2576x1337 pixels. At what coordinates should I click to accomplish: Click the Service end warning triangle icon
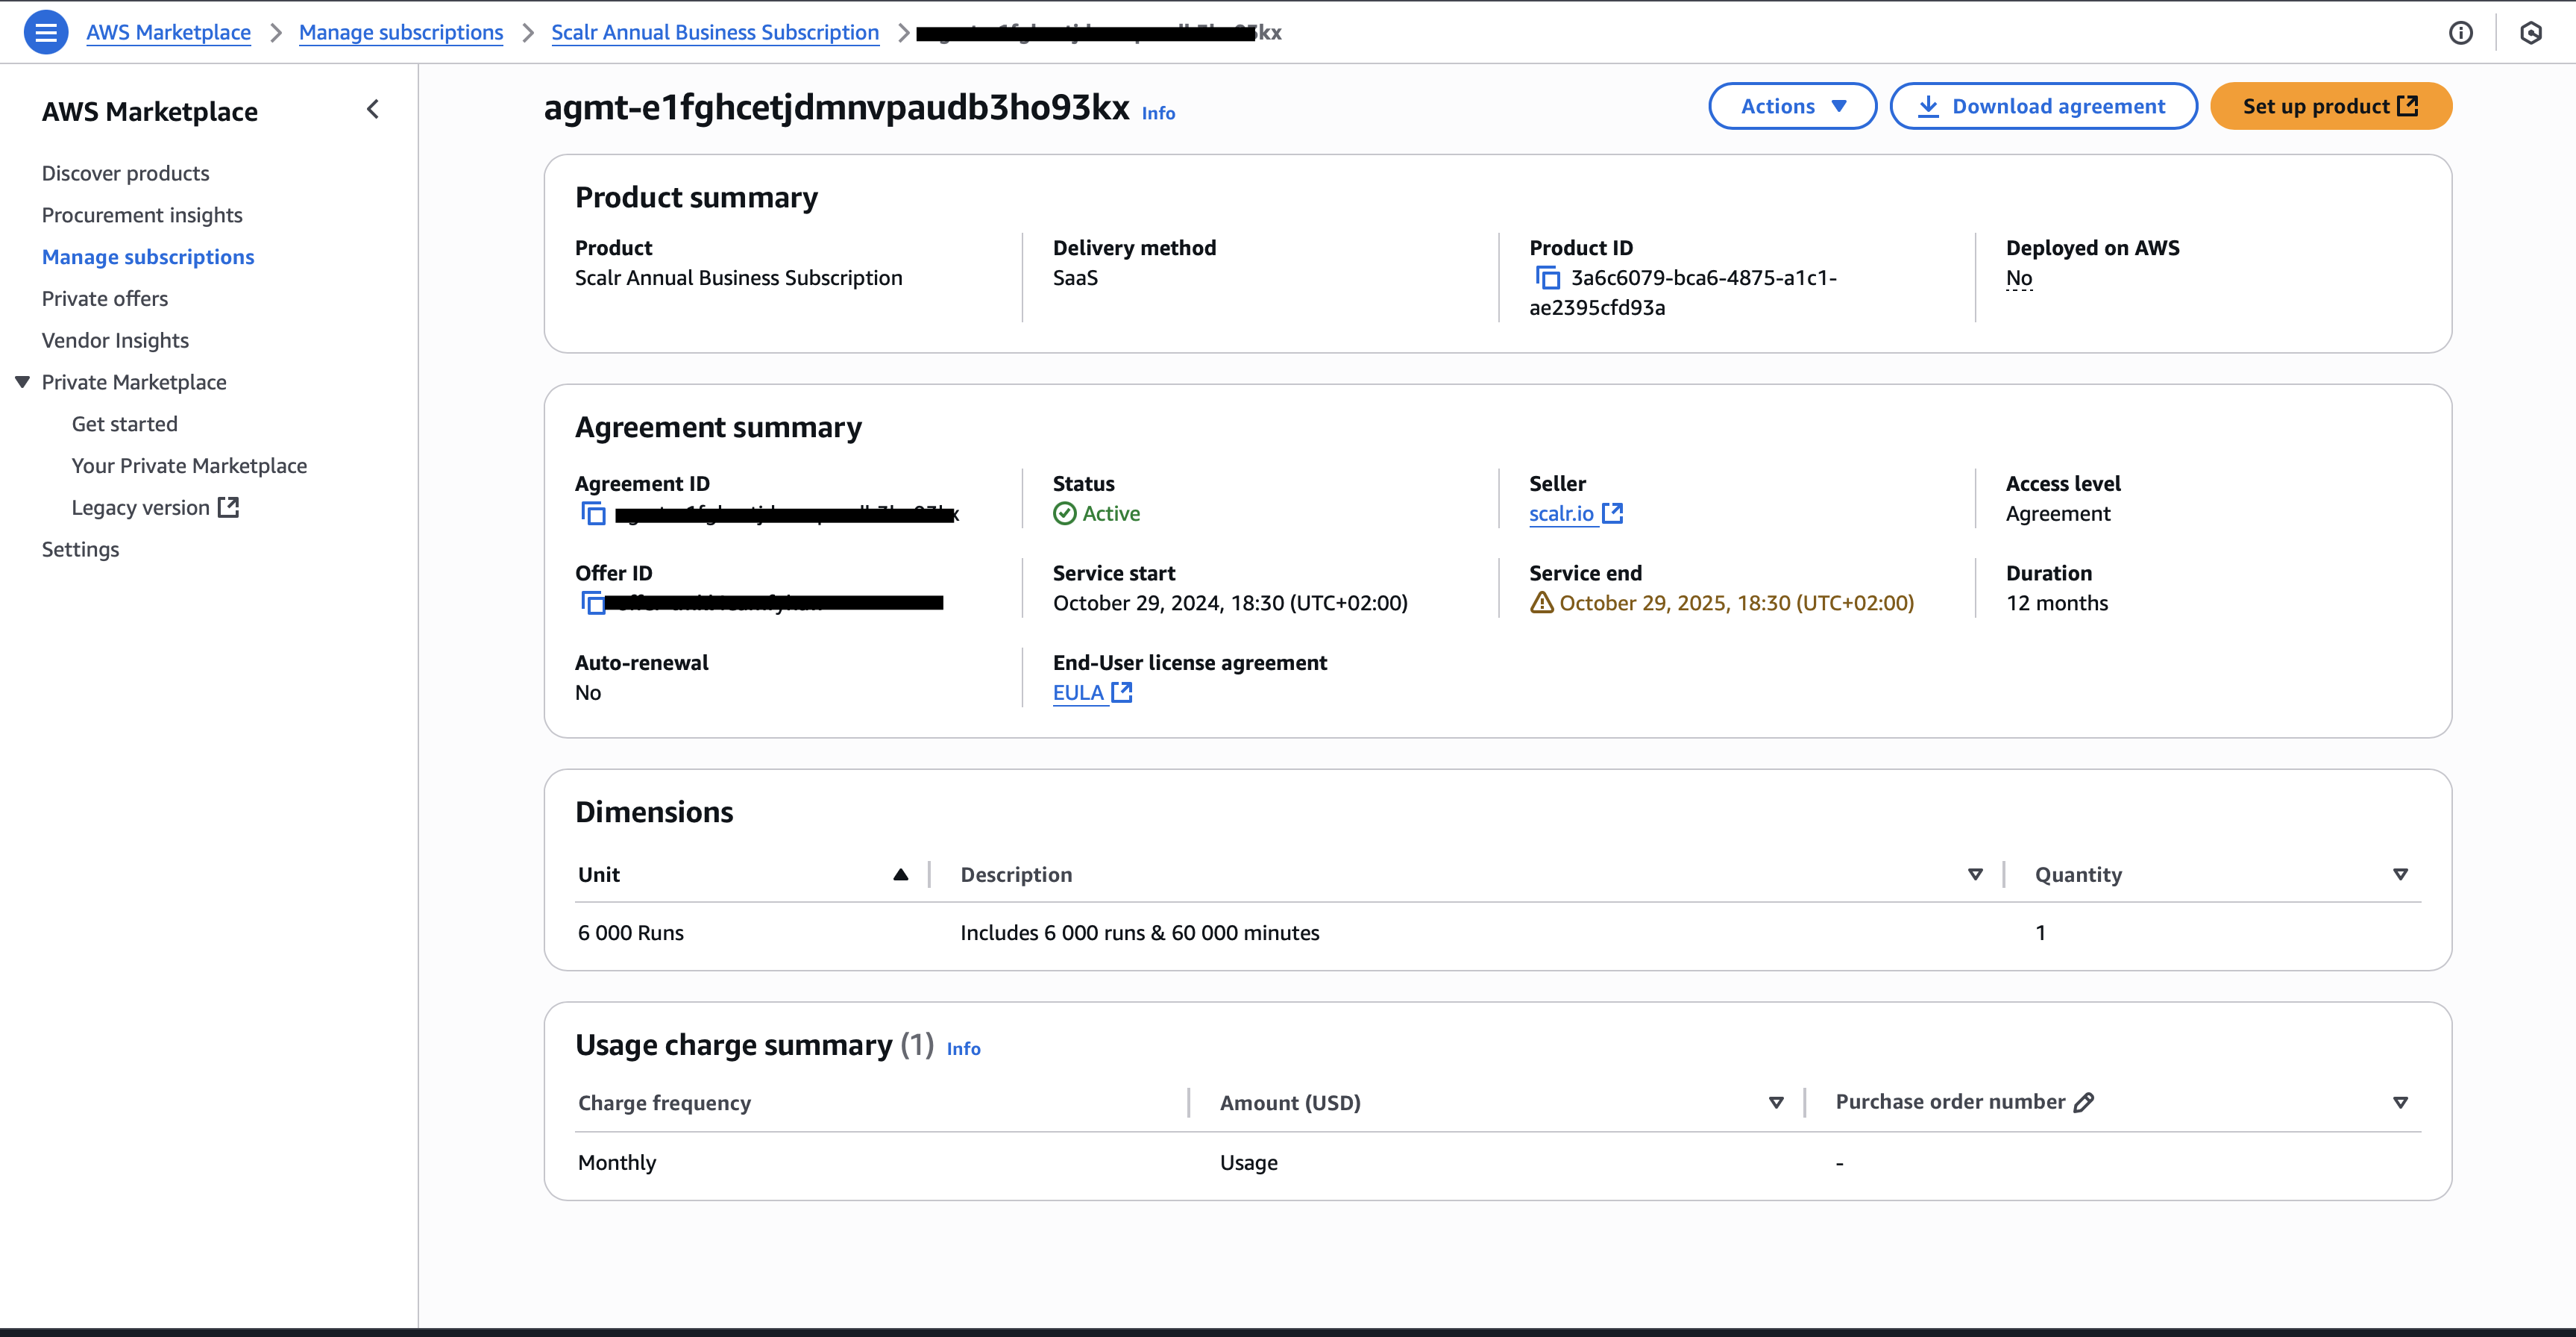[x=1541, y=604]
